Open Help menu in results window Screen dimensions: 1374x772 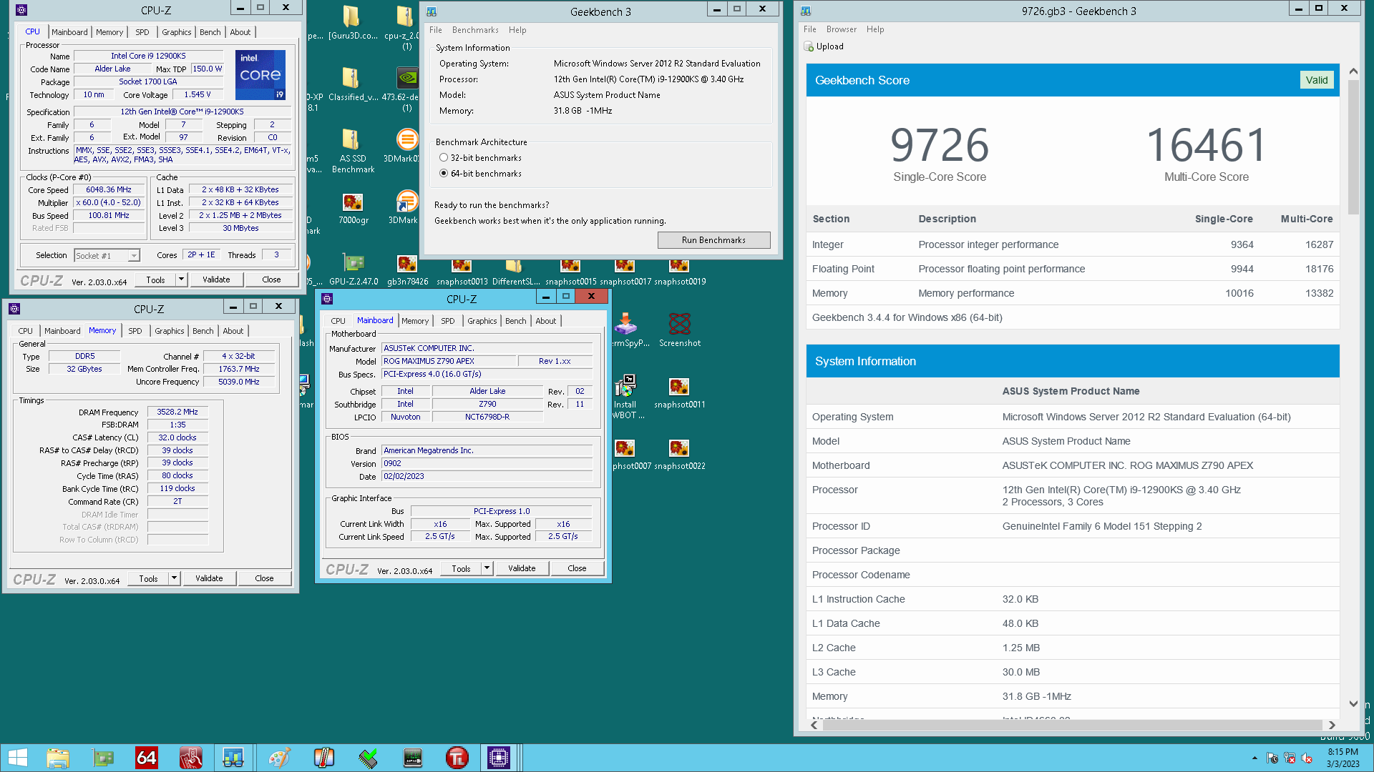875,29
